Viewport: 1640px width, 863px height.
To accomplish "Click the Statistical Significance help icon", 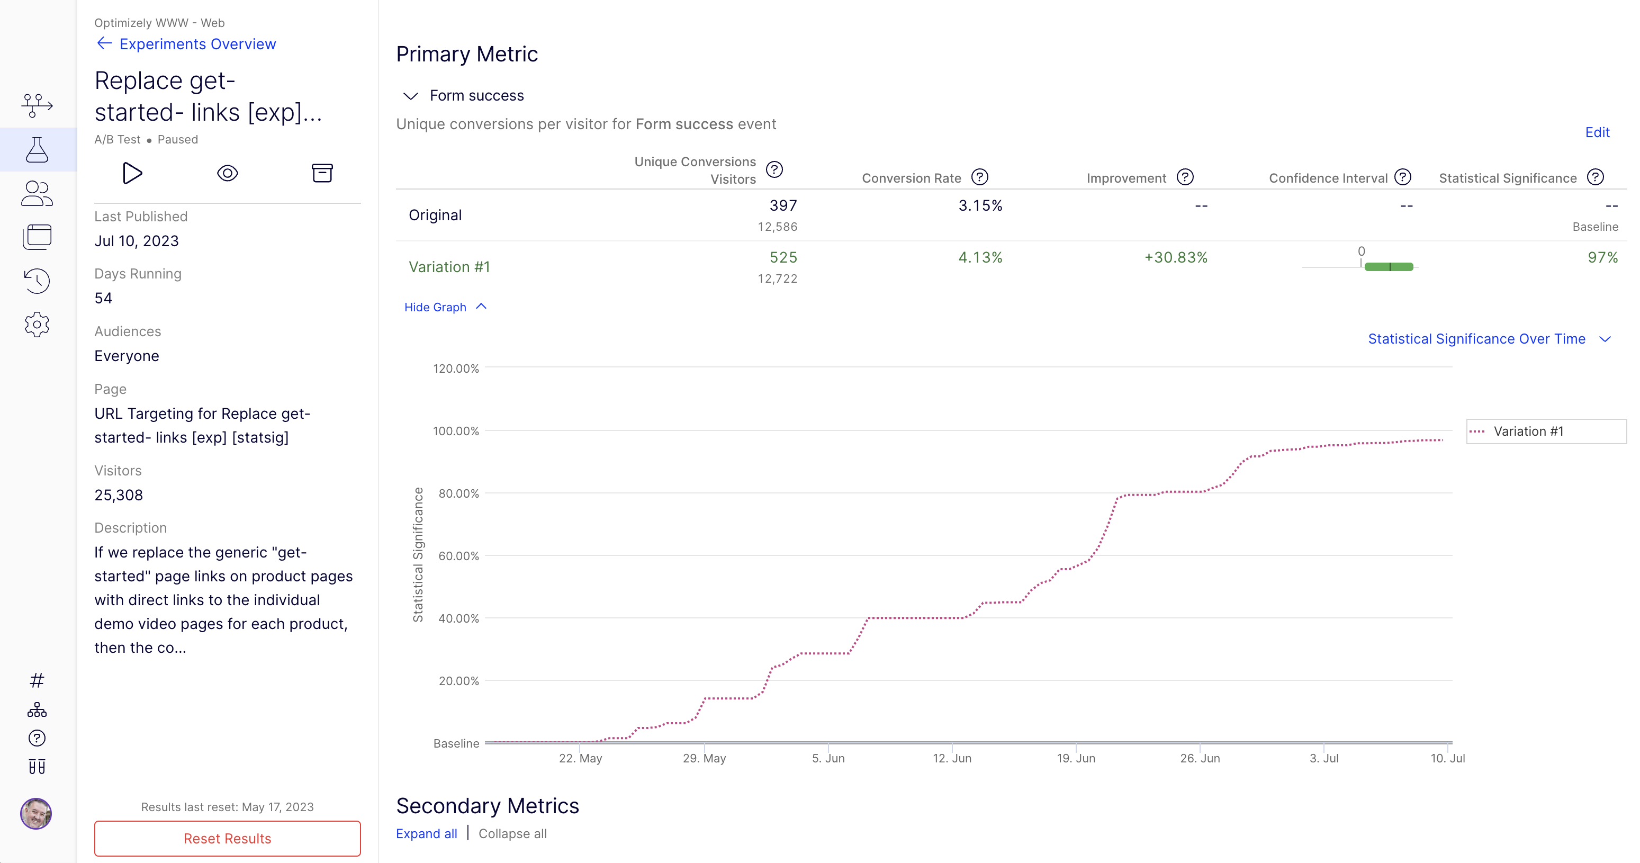I will coord(1596,178).
